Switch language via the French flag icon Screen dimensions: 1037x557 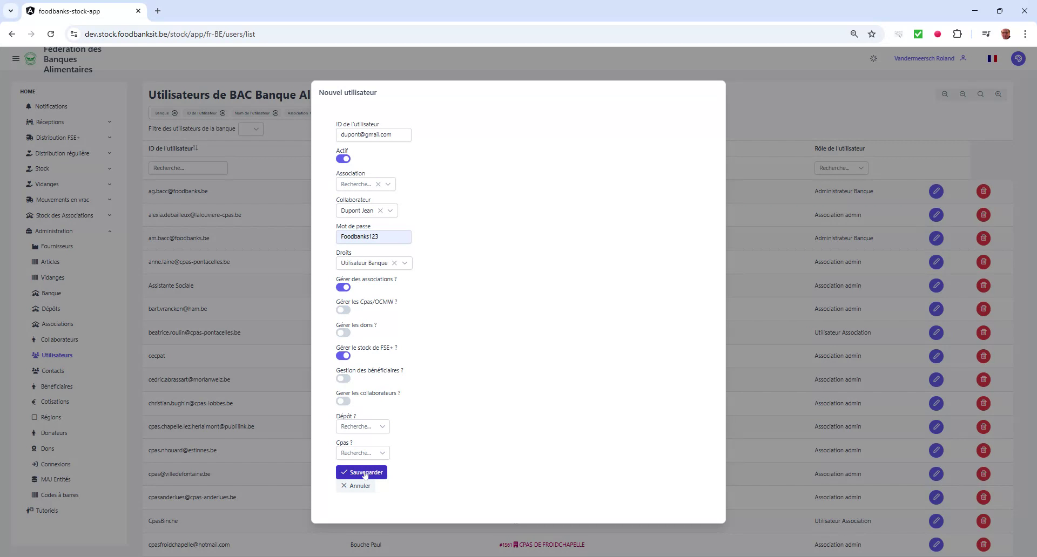(x=992, y=58)
